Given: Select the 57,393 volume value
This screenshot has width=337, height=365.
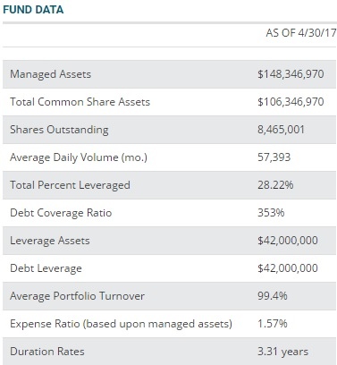Looking at the screenshot, I should pos(274,157).
